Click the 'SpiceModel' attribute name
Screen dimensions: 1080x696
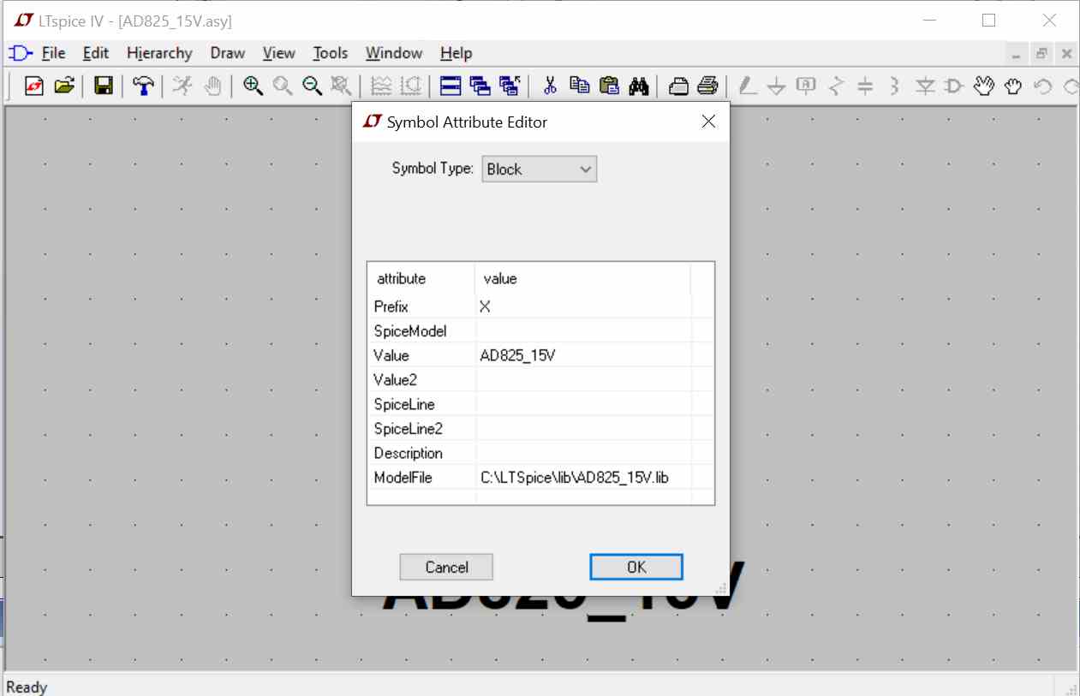pos(410,330)
